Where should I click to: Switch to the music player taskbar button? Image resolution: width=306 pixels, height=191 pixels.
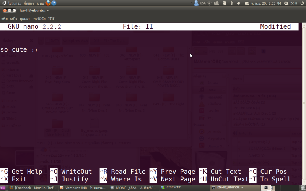(134, 188)
